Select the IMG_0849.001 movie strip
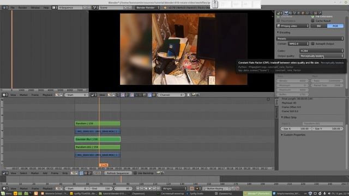The image size is (349, 196). click(98, 131)
